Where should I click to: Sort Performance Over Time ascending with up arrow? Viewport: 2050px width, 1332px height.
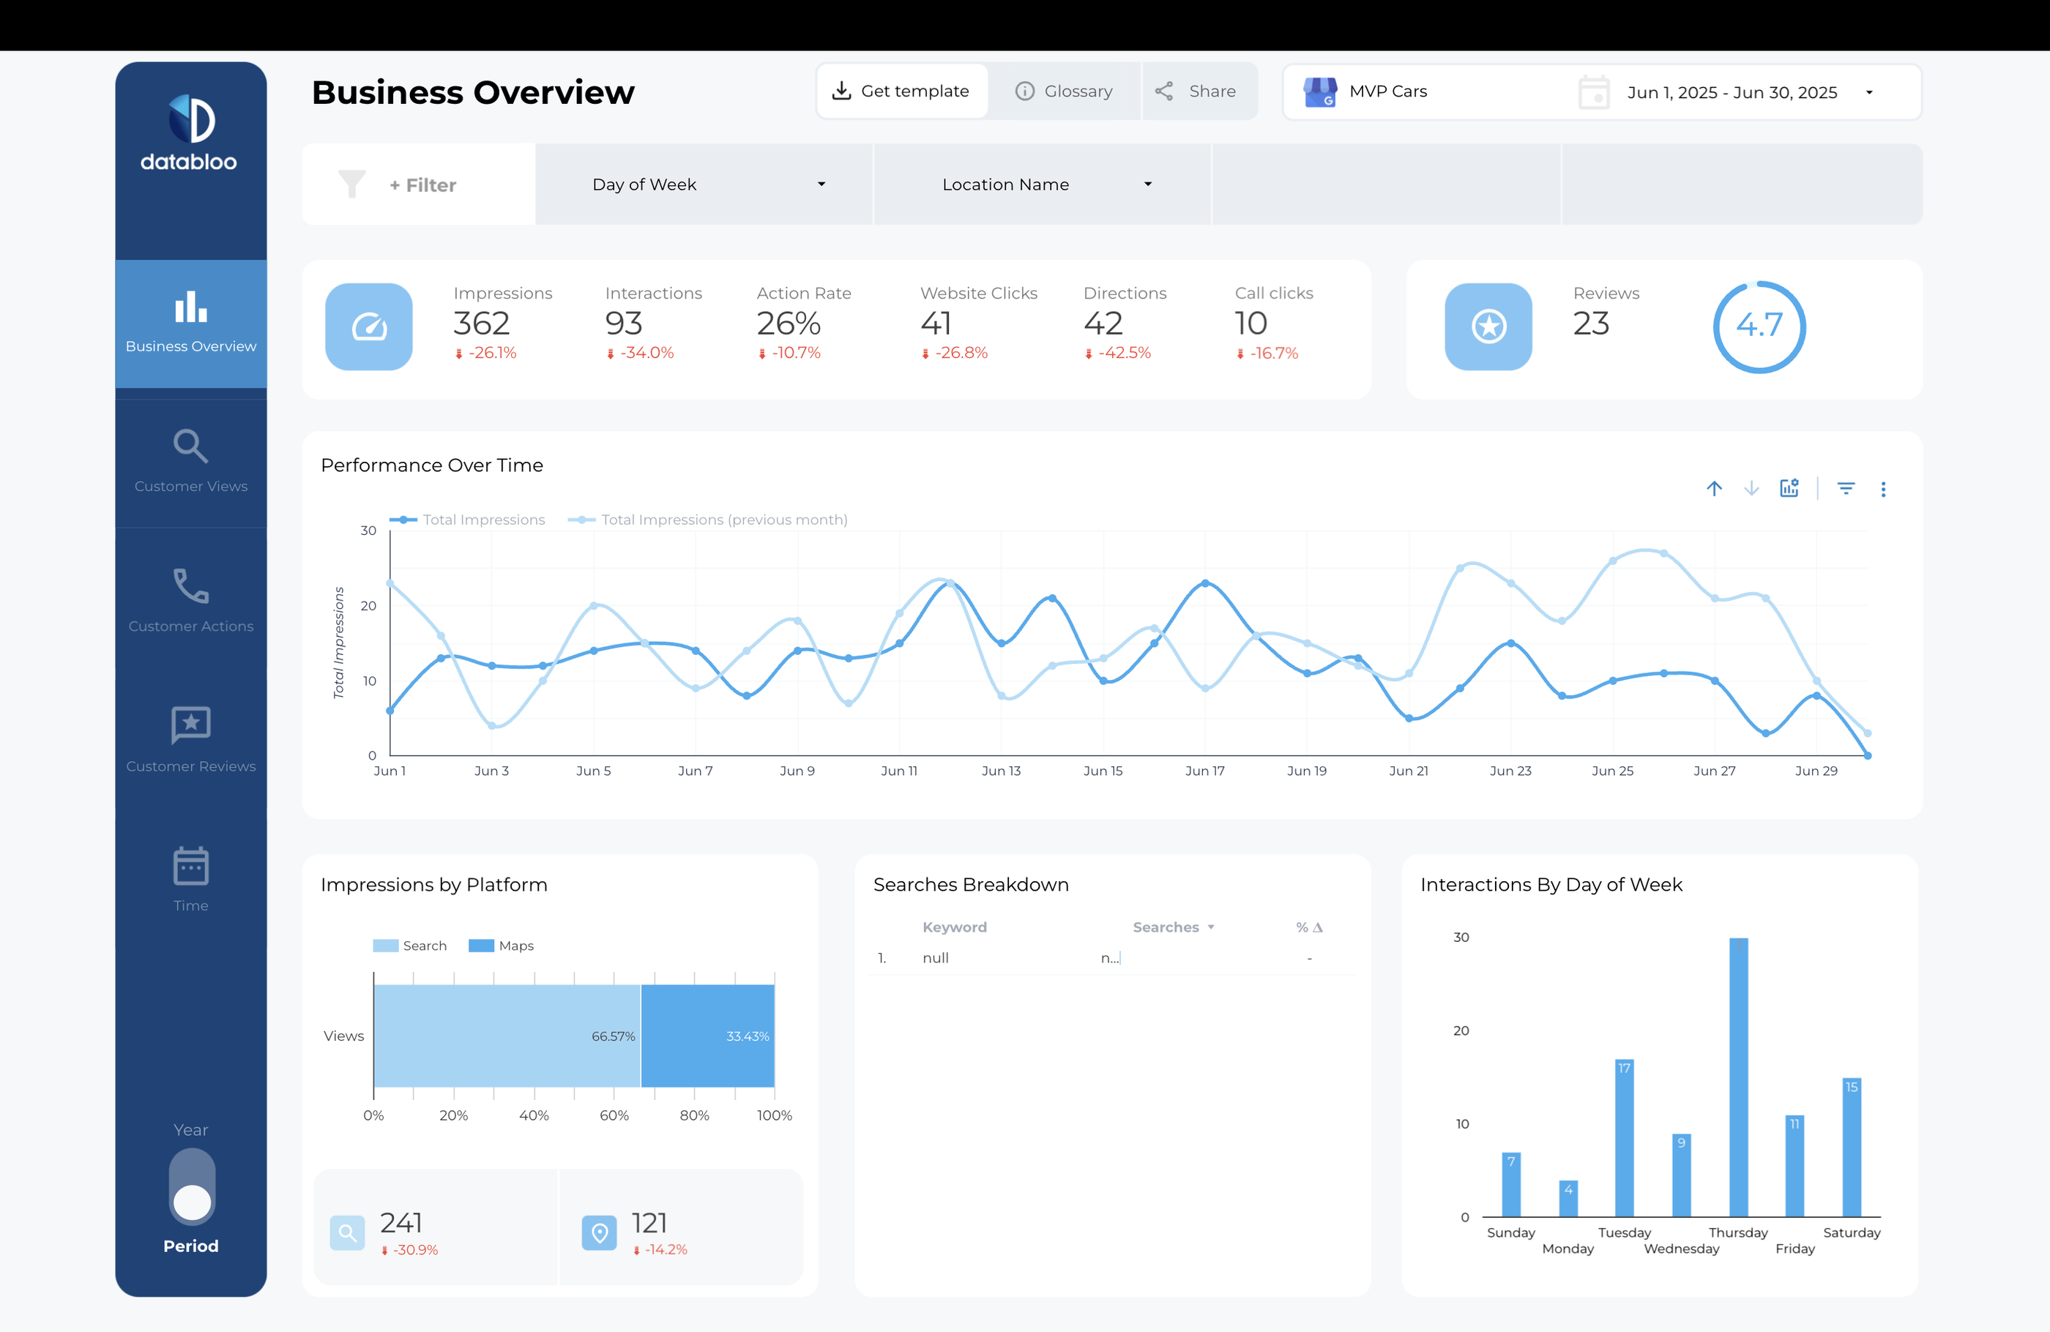(x=1714, y=488)
